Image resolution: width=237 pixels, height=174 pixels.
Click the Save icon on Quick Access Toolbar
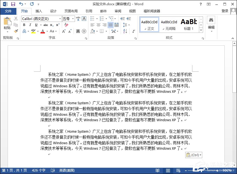tap(12, 4)
